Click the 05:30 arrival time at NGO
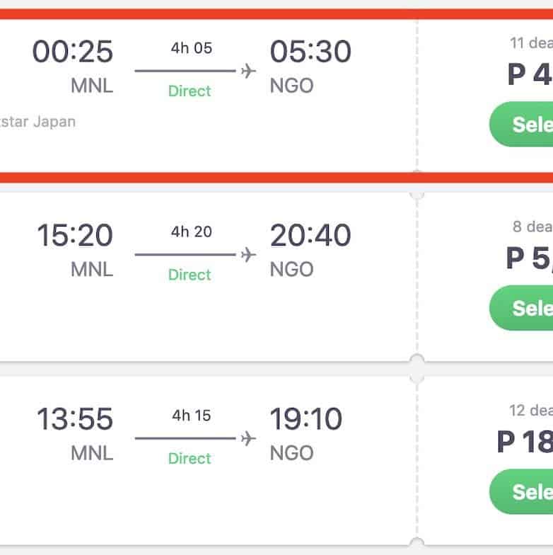The width and height of the screenshot is (553, 555). (x=310, y=52)
